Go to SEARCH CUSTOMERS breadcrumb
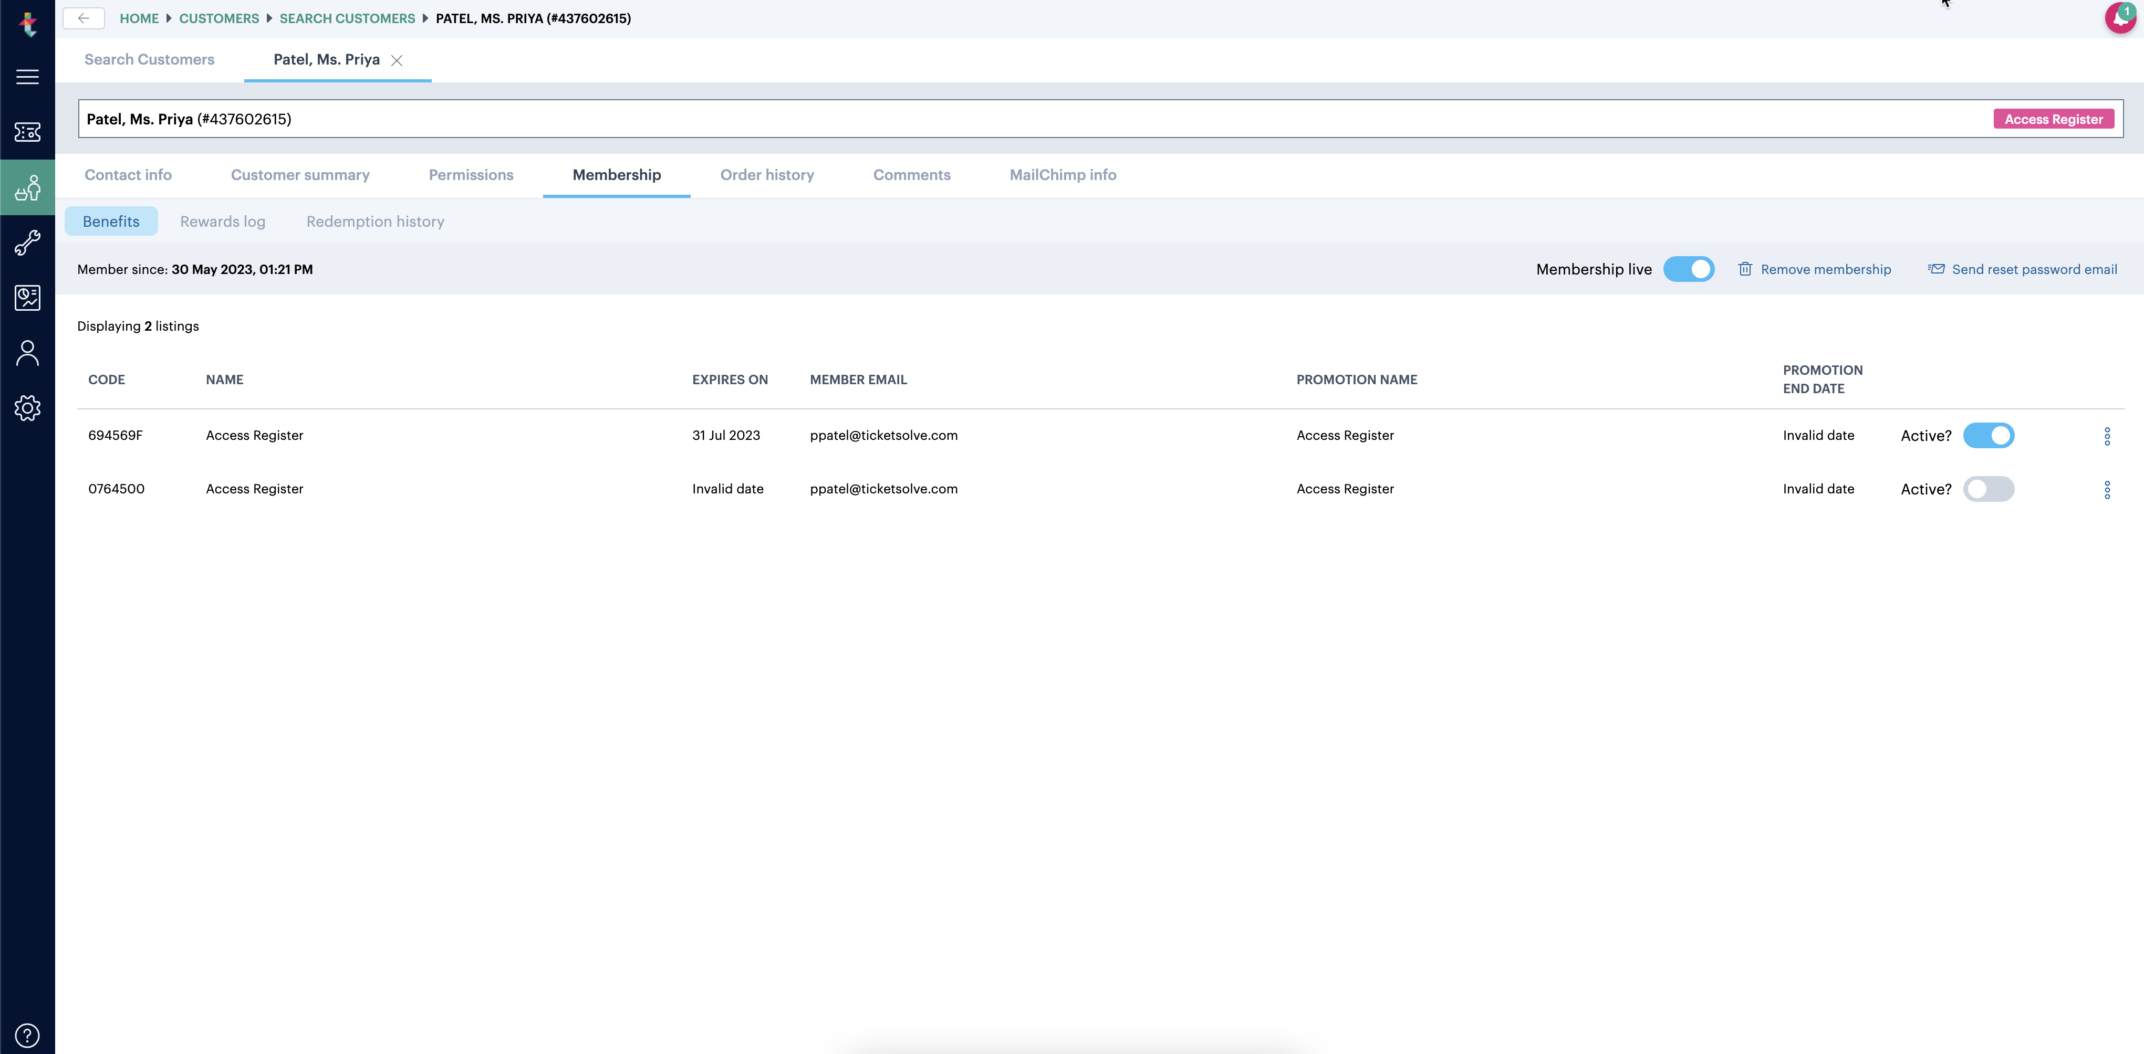Screen dimensions: 2144x1054 coord(347,18)
